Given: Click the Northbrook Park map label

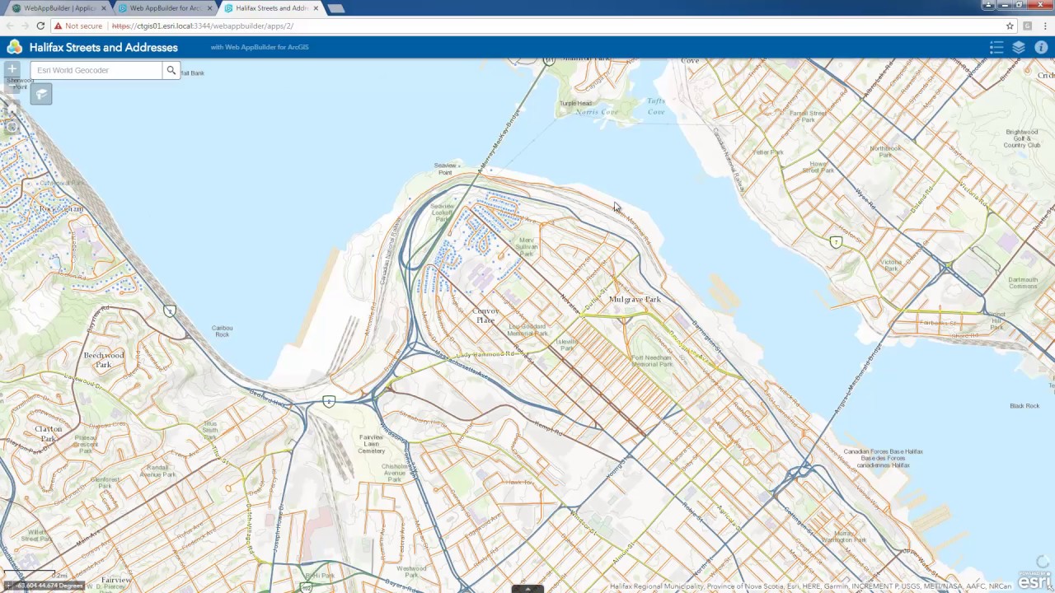Looking at the screenshot, I should click(886, 152).
